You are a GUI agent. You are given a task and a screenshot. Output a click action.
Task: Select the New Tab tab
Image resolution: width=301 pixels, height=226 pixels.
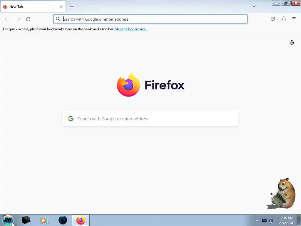(x=33, y=6)
